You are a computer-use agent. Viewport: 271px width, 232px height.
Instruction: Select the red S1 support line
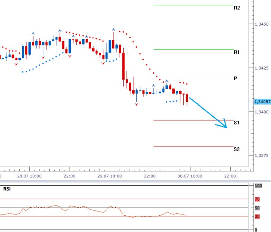coord(193,120)
